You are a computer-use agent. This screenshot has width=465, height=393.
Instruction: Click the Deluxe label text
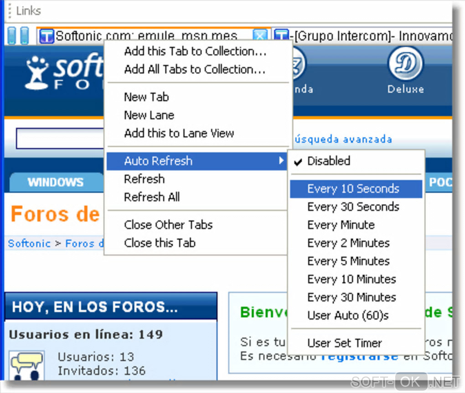[405, 89]
